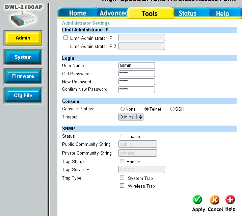Click the Console section header
Viewport: 242px width, 216px height.
[149, 101]
